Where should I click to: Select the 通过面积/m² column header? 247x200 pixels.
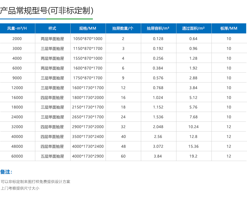point(194,28)
